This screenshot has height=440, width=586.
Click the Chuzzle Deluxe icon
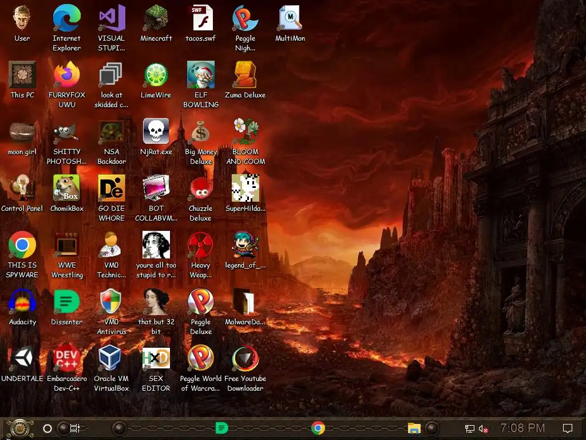[201, 188]
